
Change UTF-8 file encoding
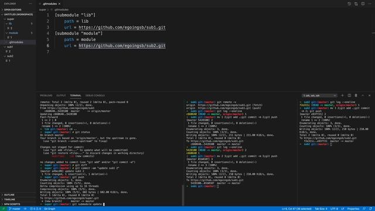click(334, 209)
